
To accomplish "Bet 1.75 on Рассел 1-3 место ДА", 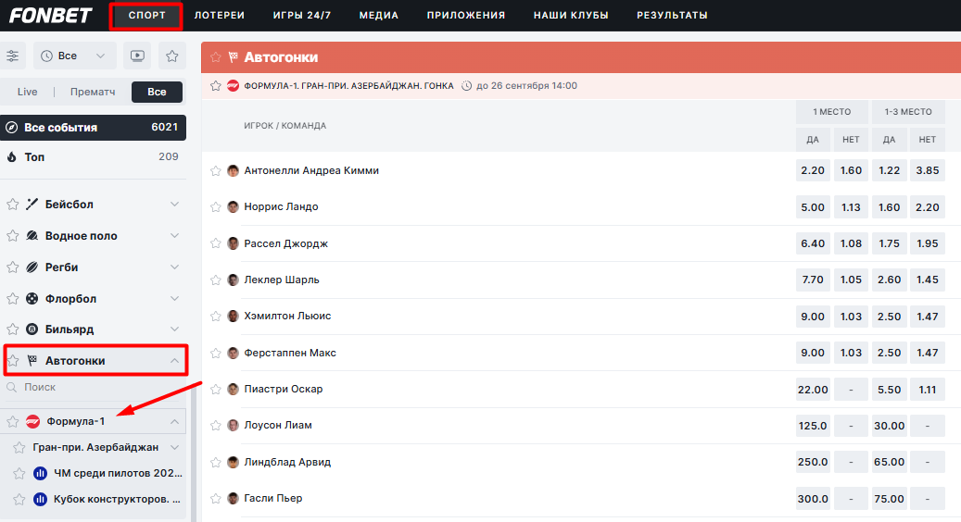I will 890,243.
